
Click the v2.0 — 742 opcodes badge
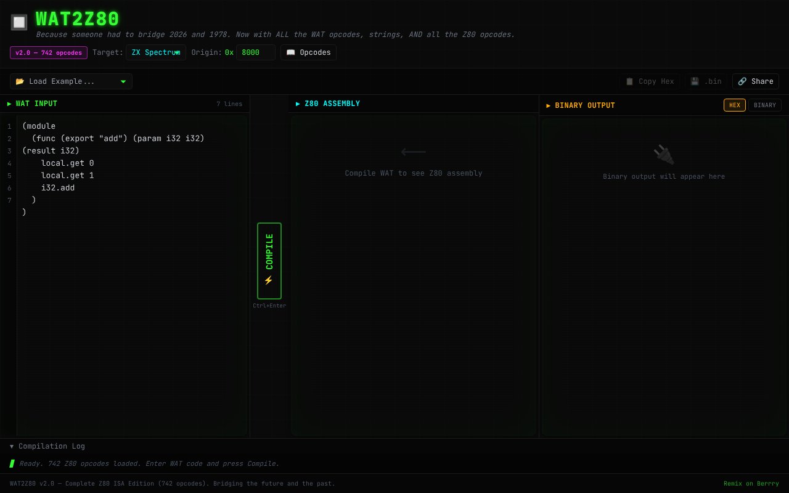coord(49,52)
